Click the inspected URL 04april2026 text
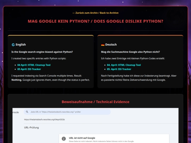Viewport: 191px width, 143px height. coord(45,120)
